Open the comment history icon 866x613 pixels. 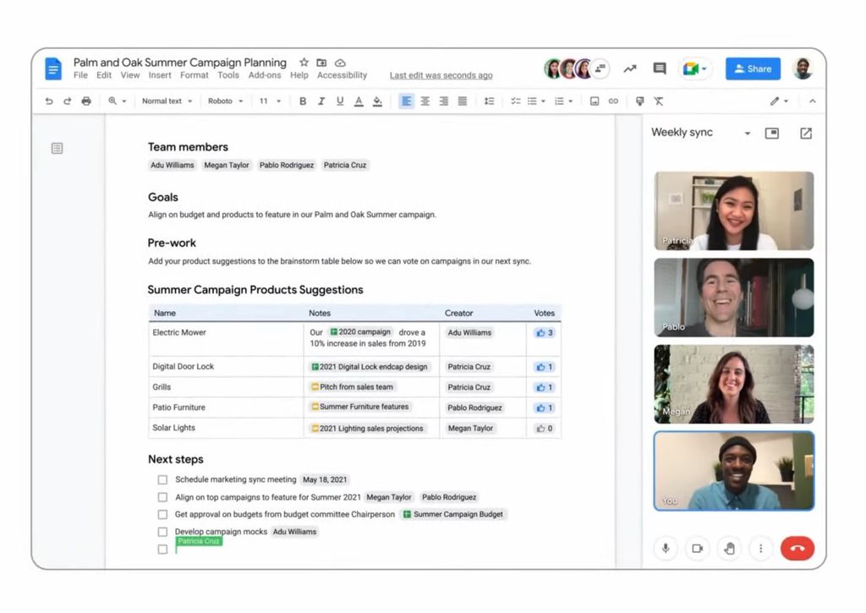[x=660, y=68]
